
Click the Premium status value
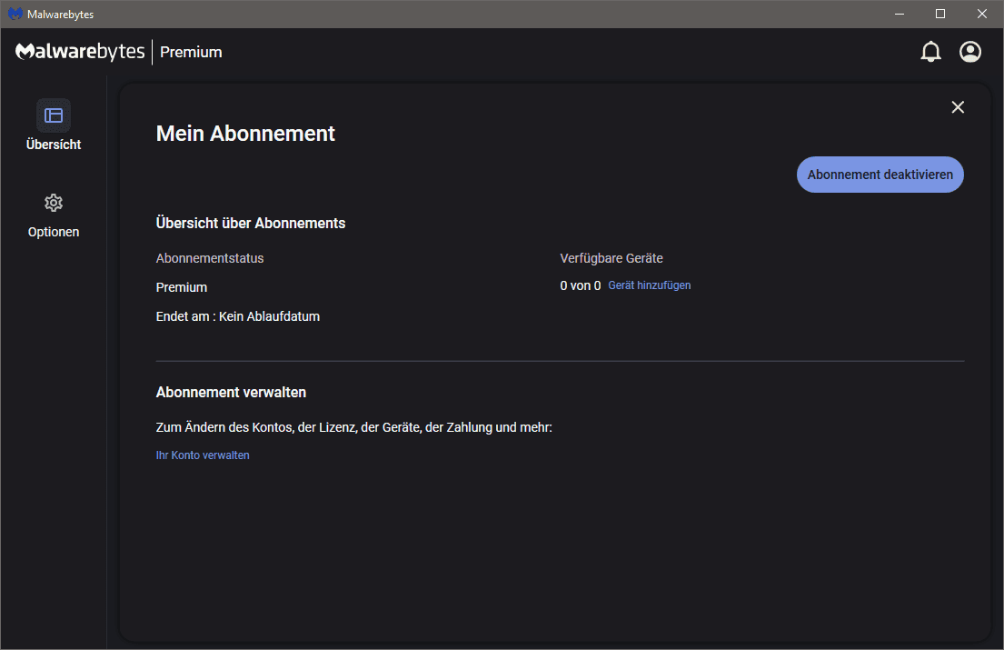point(181,287)
